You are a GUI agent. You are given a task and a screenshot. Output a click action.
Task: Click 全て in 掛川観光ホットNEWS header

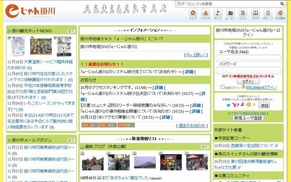(x=71, y=31)
